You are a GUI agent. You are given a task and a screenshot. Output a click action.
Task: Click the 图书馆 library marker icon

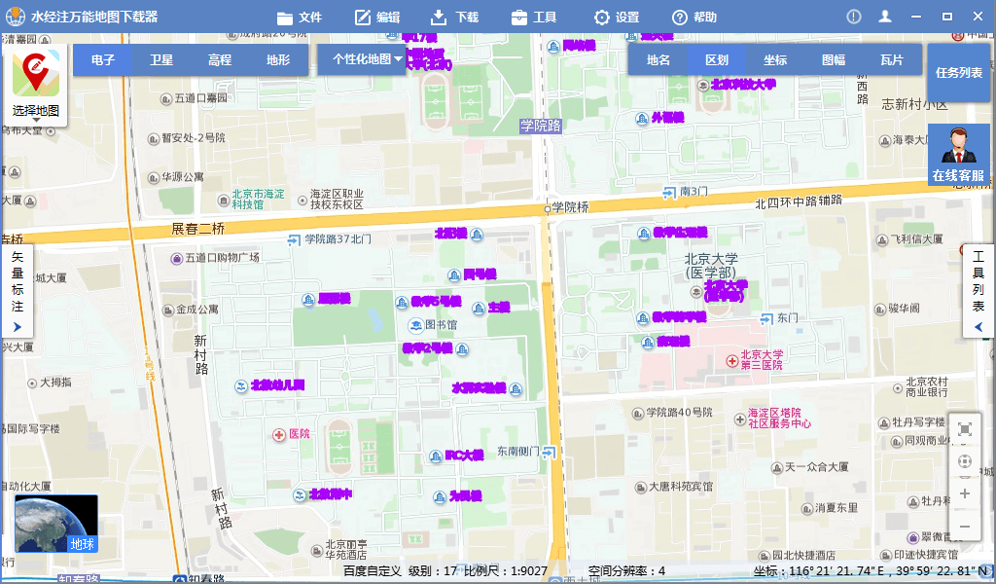415,325
